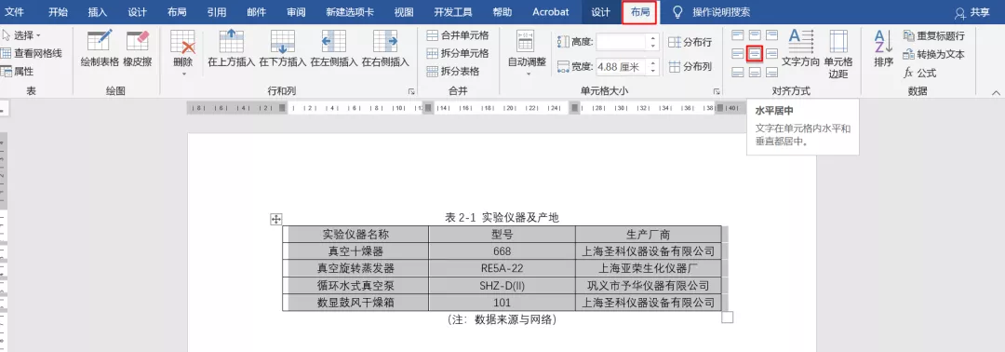The width and height of the screenshot is (1005, 352).
Task: Switch to the 插入 insert tab
Action: 98,12
